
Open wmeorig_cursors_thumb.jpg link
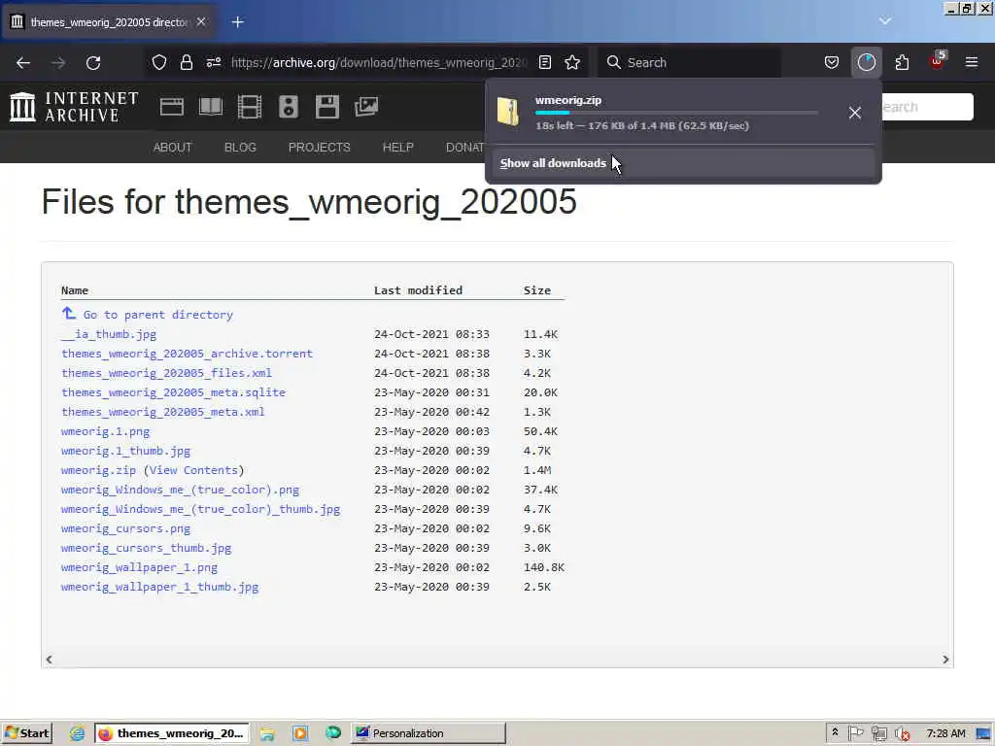(x=146, y=548)
